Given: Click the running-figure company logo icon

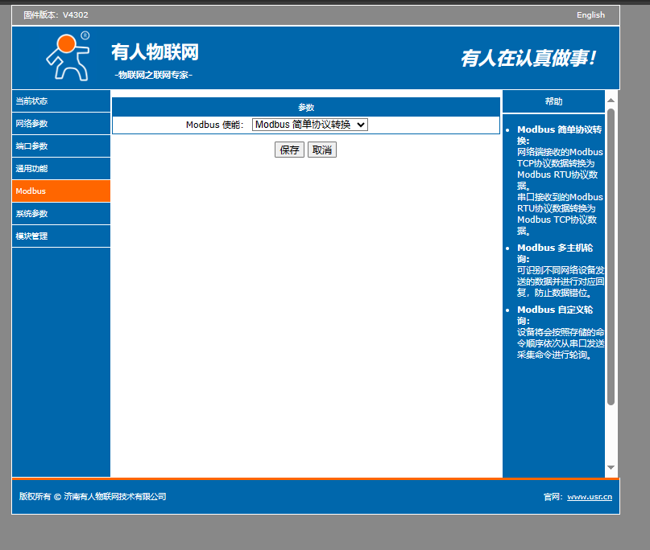Looking at the screenshot, I should point(68,56).
